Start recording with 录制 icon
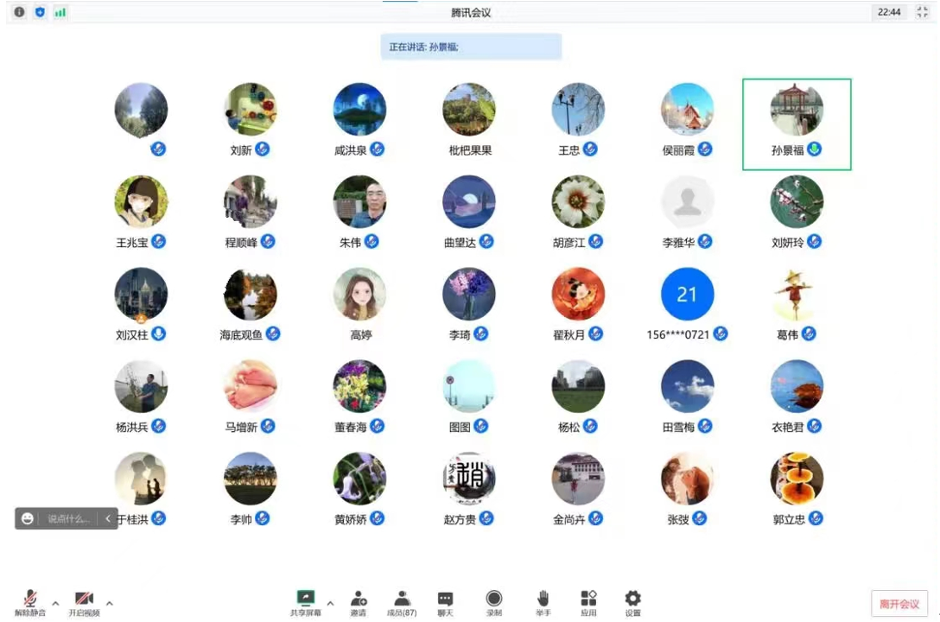This screenshot has height=622, width=940. [x=494, y=603]
